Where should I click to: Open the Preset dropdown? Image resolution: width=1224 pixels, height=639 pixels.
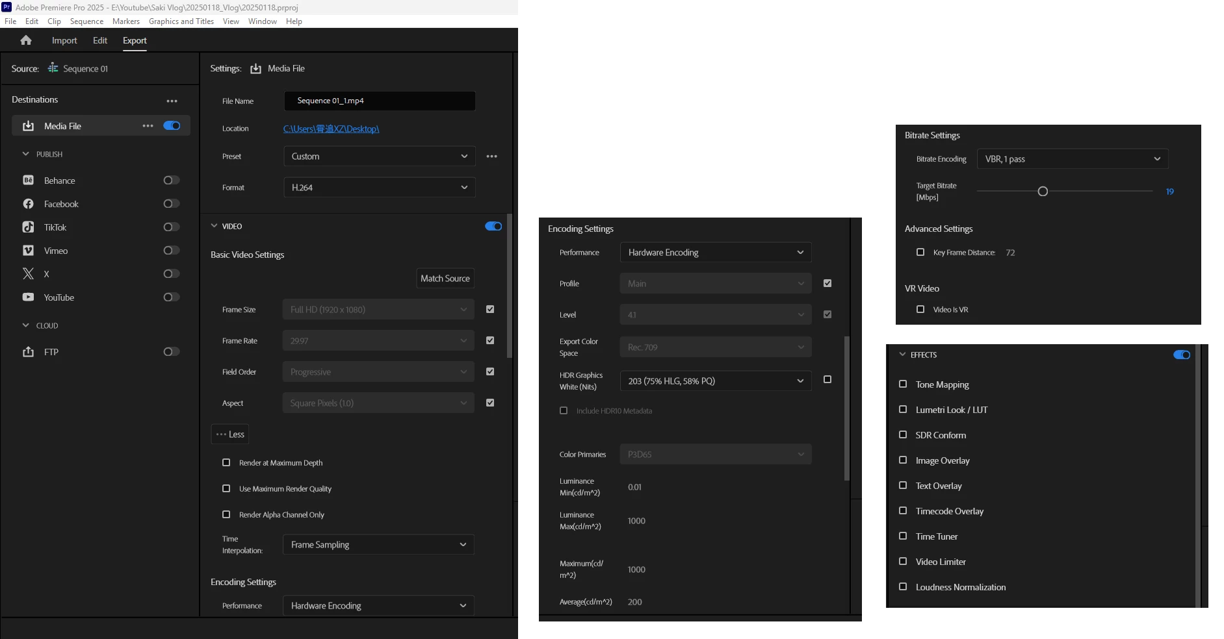coord(380,157)
